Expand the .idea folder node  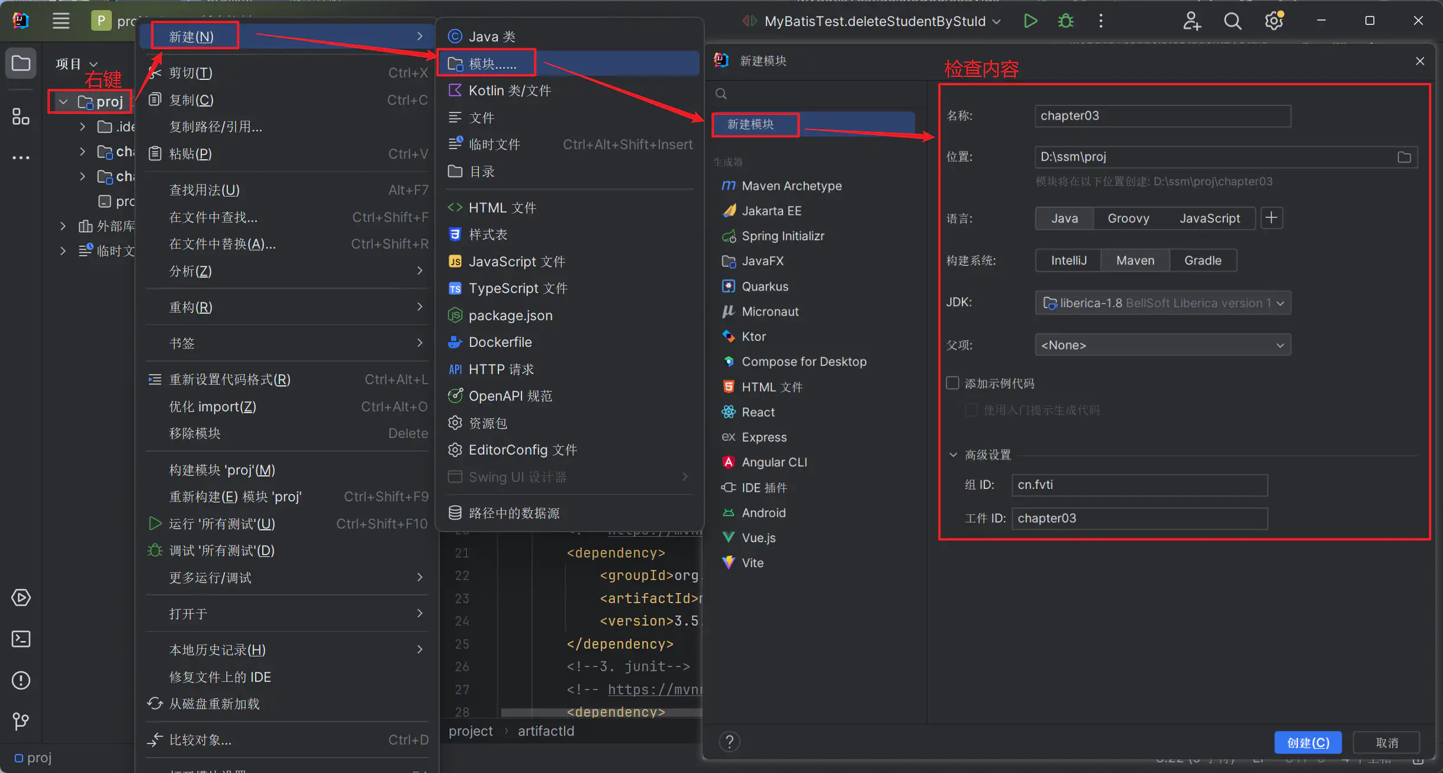tap(82, 127)
